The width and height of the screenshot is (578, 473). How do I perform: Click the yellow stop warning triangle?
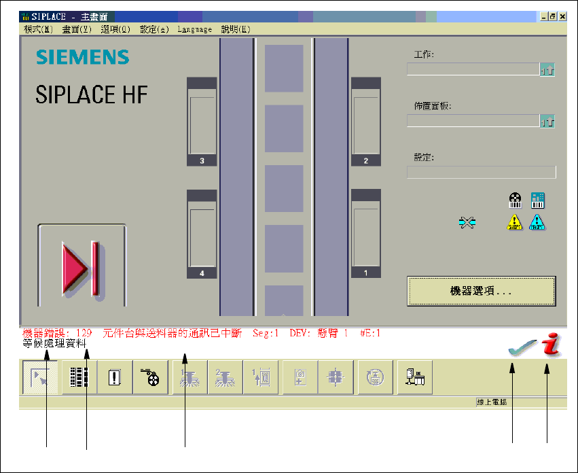coord(515,222)
